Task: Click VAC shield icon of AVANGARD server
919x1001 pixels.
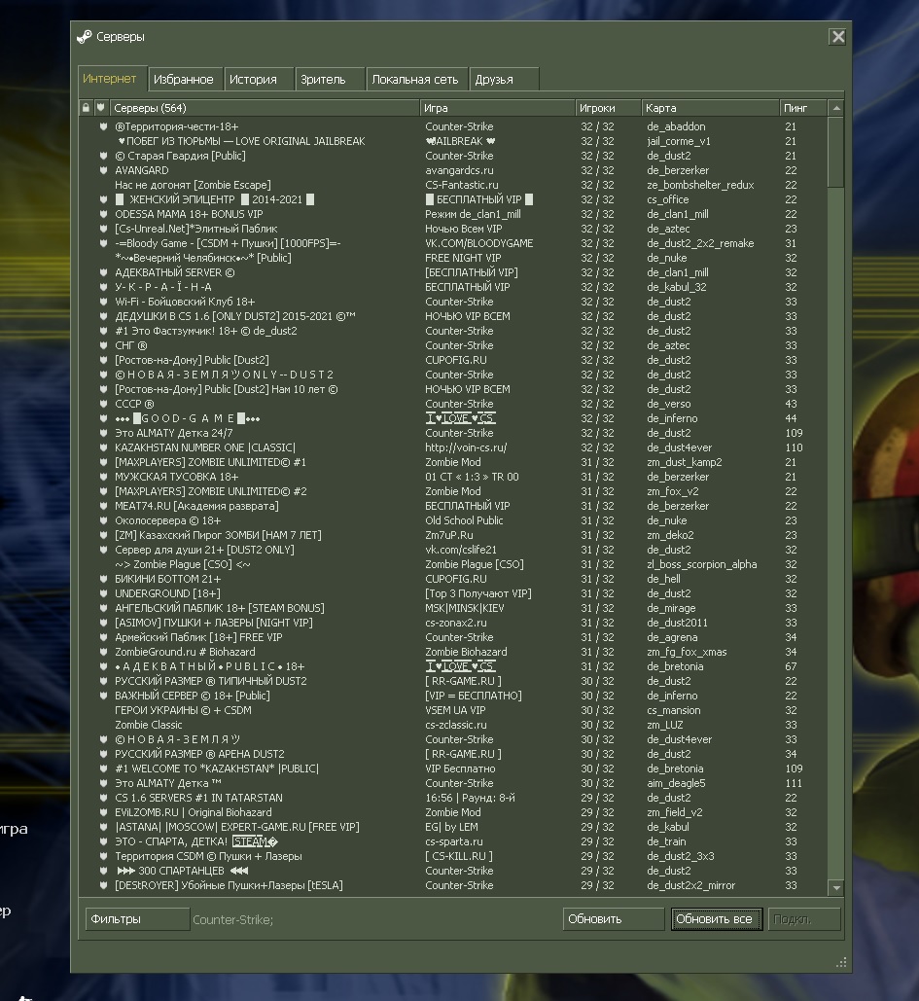Action: (103, 170)
